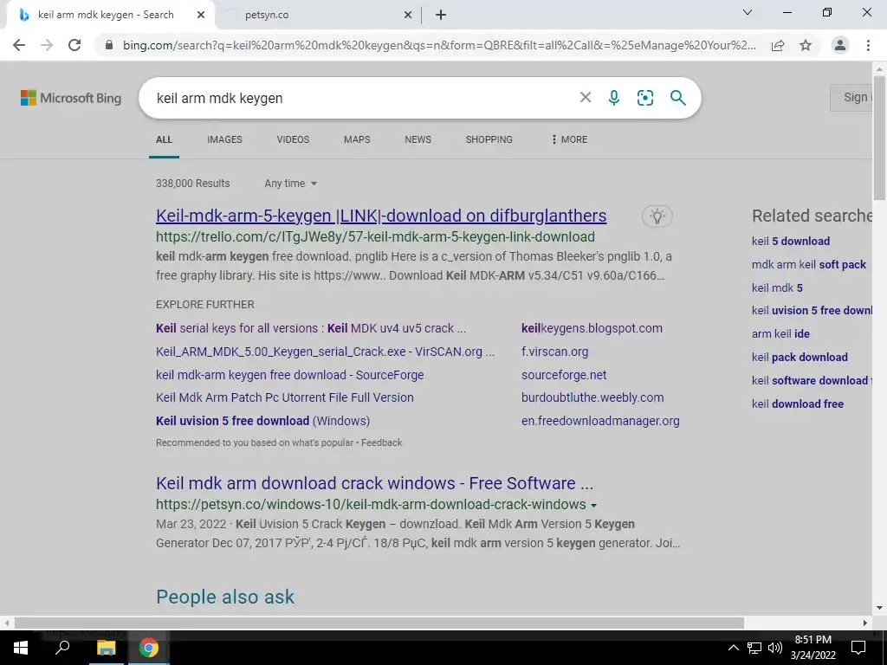Open the Chrome profile avatar
This screenshot has width=887, height=665.
point(840,45)
